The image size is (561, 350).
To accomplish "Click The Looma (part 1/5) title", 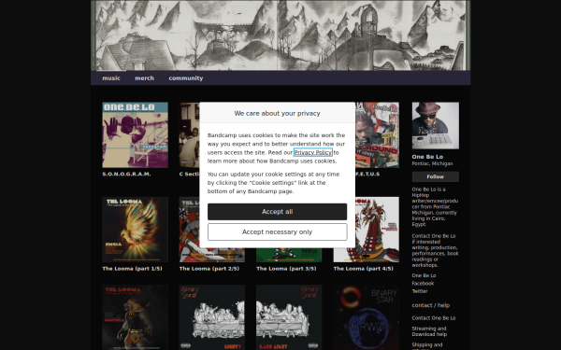I will coord(132,269).
